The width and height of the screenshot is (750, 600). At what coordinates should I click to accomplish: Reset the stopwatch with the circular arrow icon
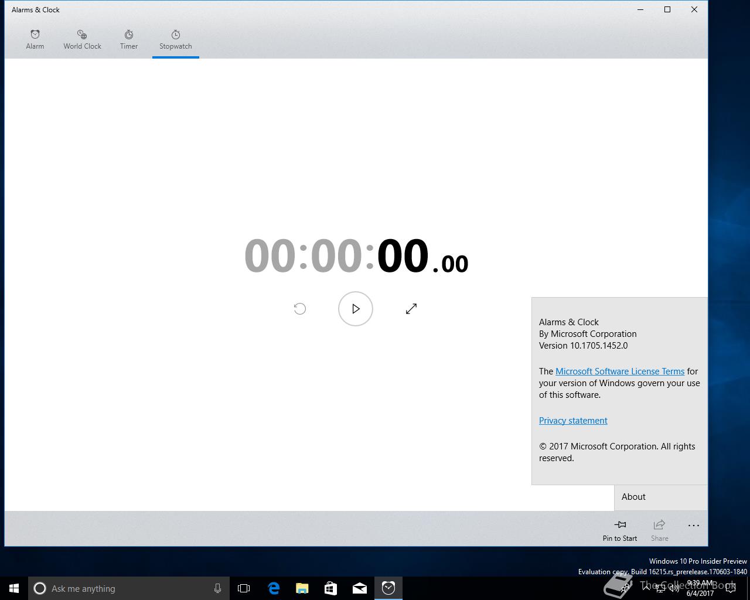(x=300, y=309)
